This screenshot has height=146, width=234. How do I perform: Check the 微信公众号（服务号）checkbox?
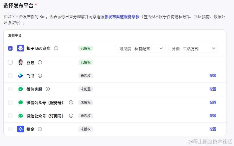[10, 102]
